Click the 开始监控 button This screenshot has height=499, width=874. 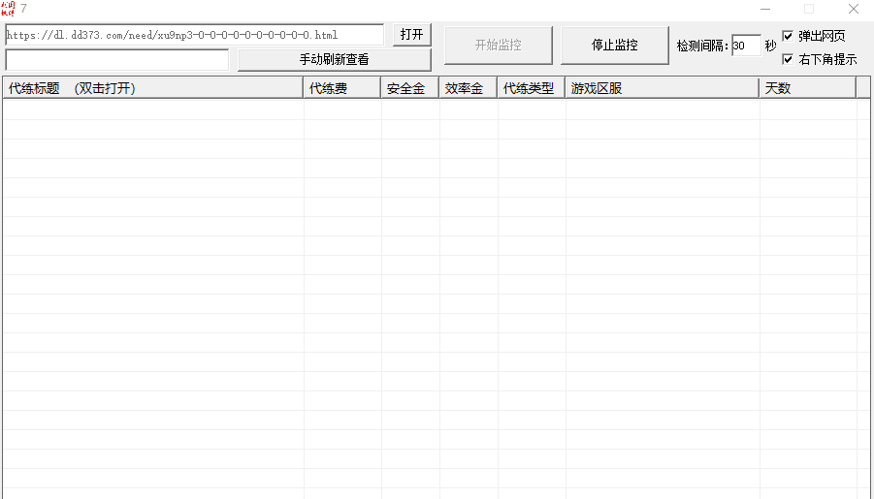coord(499,46)
